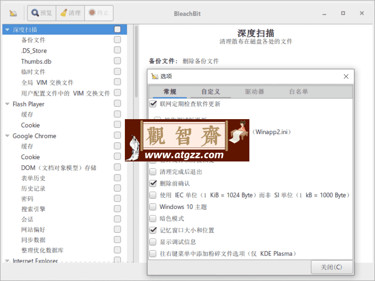
Task: Select the Flash Player Cookie row
Action: tap(64, 125)
